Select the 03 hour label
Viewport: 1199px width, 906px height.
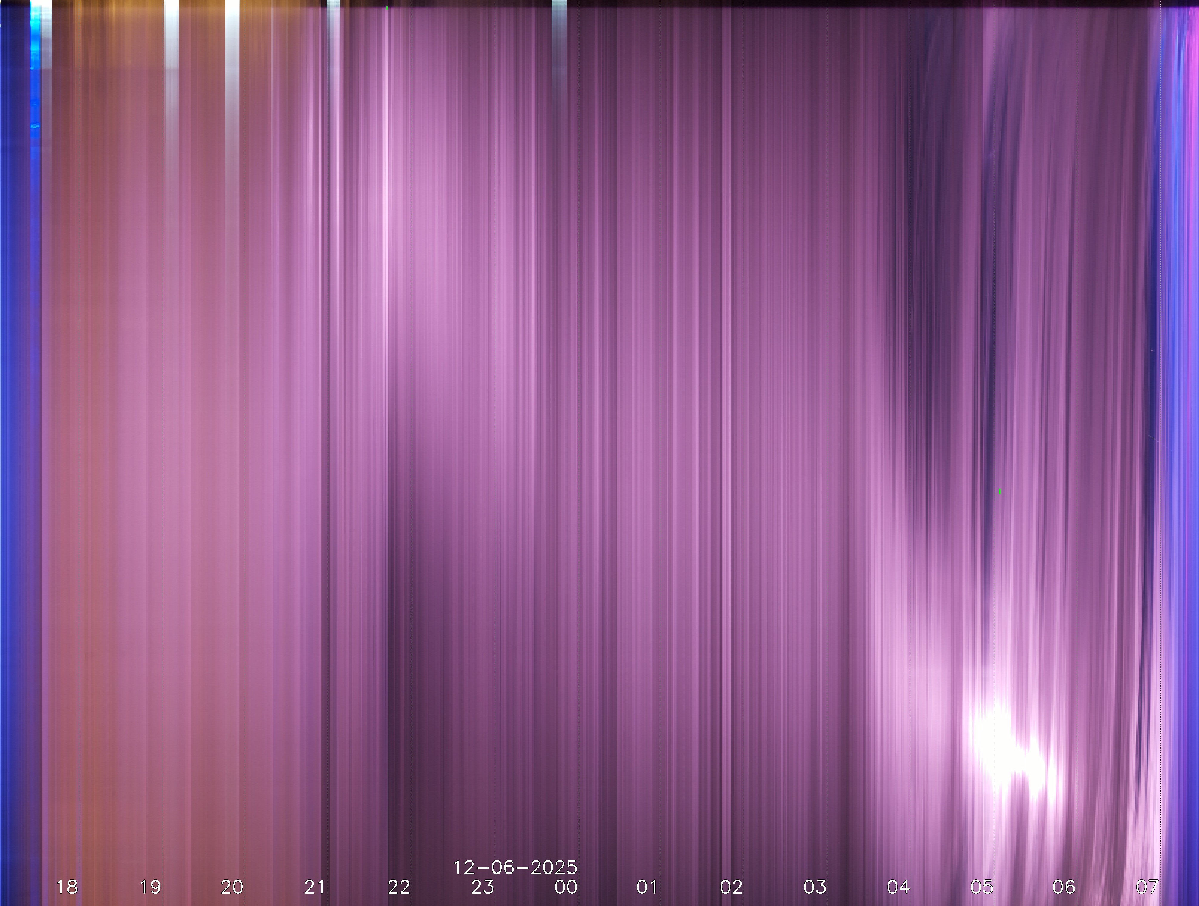[815, 887]
